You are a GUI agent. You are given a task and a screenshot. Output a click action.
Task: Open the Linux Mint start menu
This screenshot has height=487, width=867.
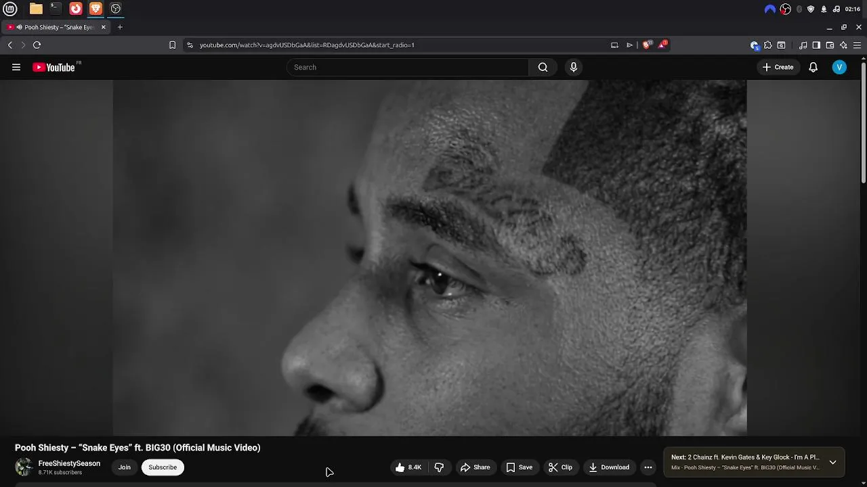pyautogui.click(x=10, y=9)
